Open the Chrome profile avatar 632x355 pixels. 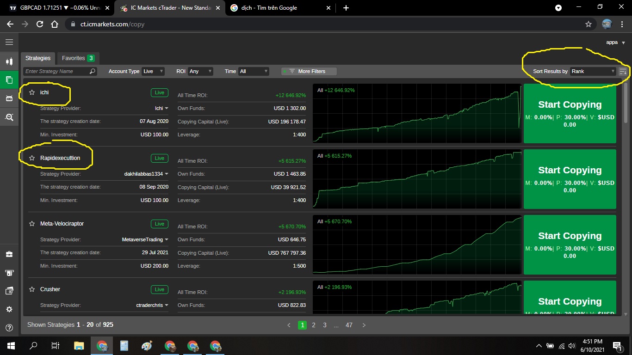[607, 24]
